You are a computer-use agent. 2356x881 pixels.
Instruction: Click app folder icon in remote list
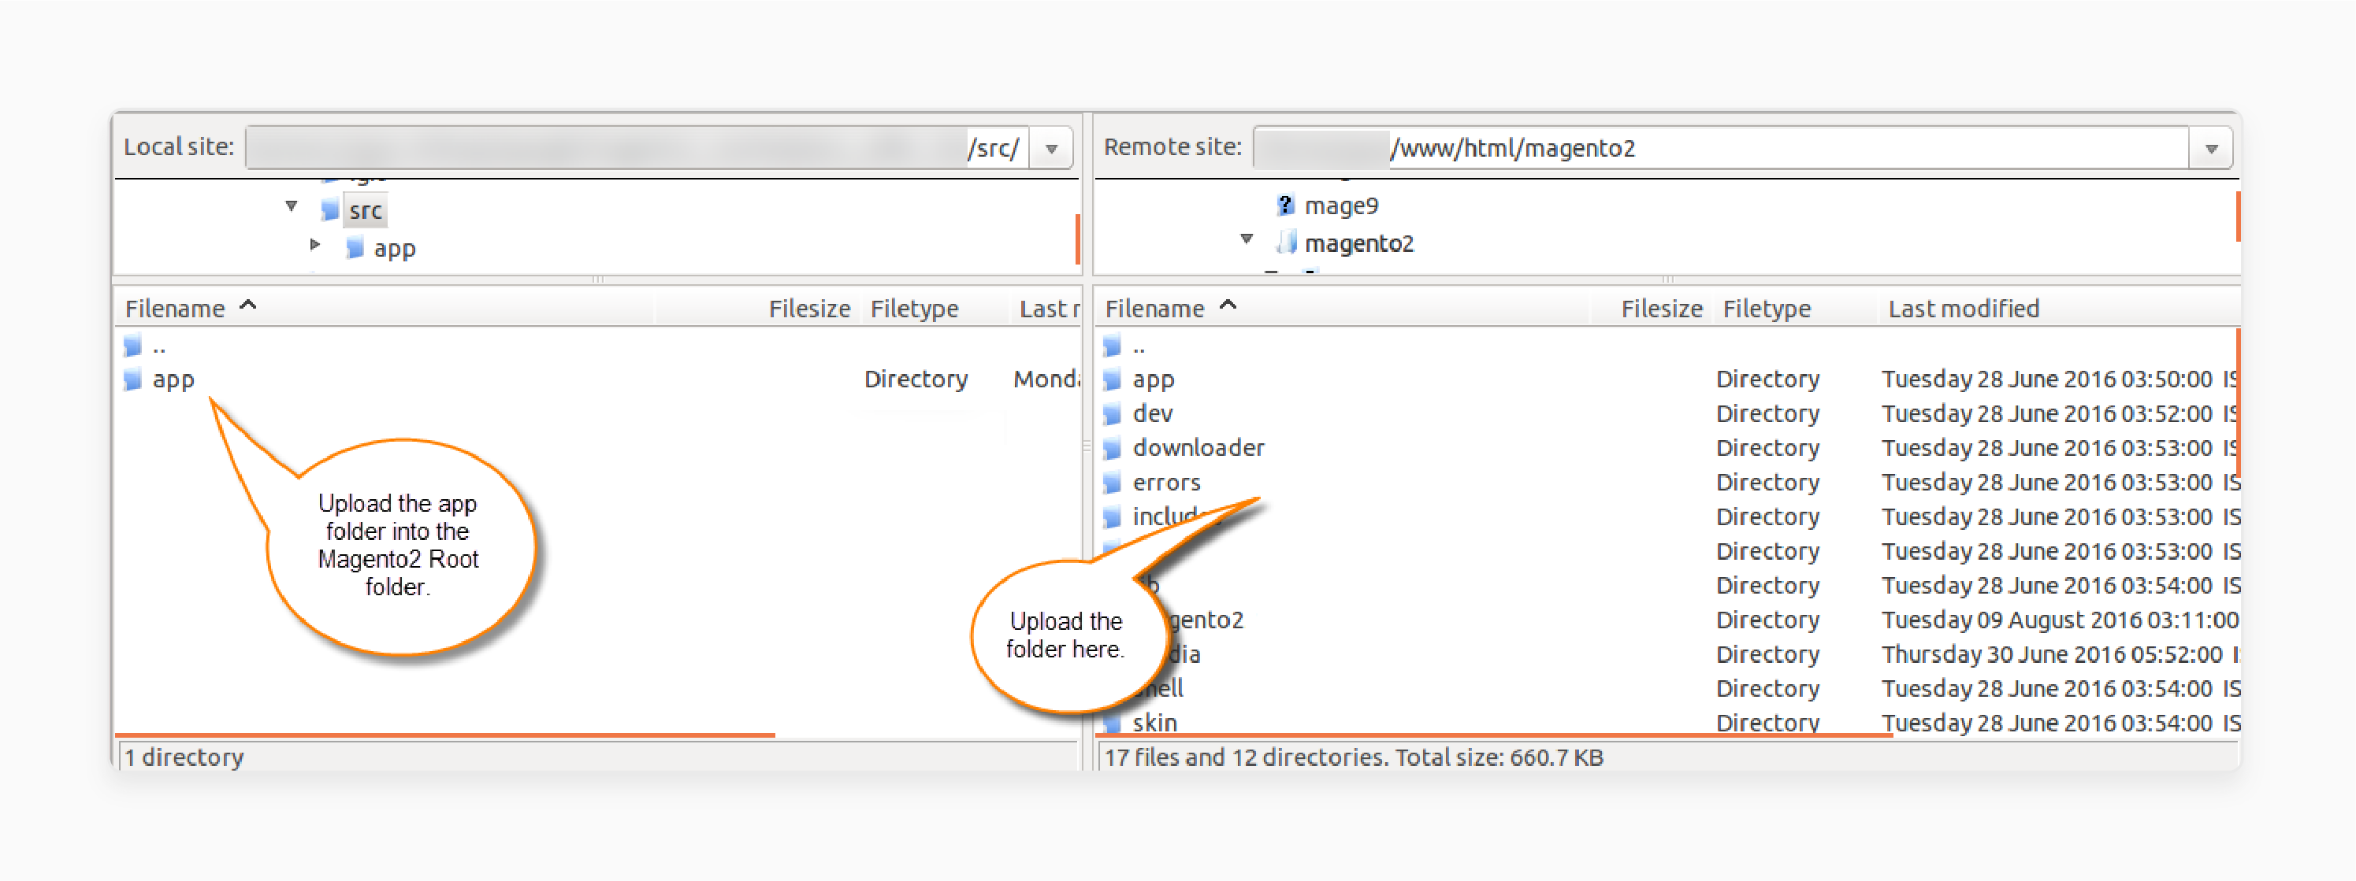(x=1113, y=379)
